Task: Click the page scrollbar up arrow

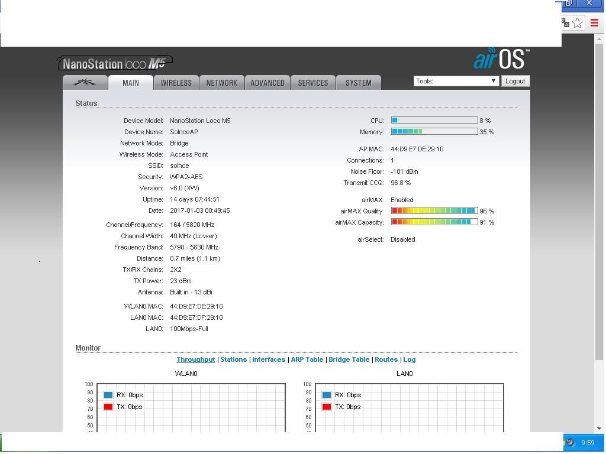Action: click(x=599, y=38)
